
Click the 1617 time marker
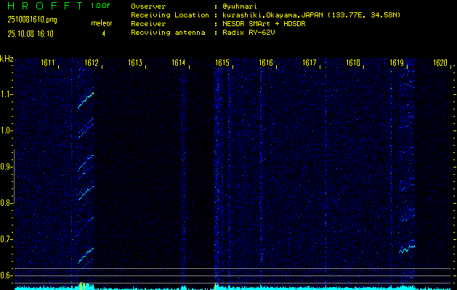pos(310,64)
